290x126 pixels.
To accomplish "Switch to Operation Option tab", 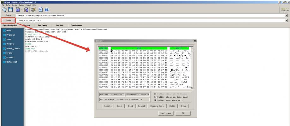I will (10, 25).
